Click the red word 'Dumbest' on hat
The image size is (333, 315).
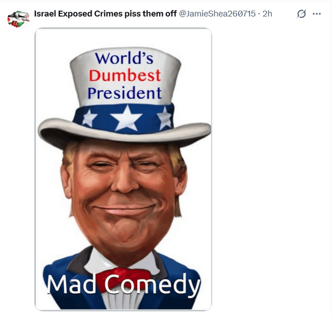click(x=125, y=75)
